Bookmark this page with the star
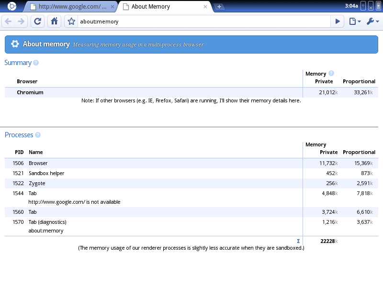Image resolution: width=383 pixels, height=287 pixels. pos(71,22)
